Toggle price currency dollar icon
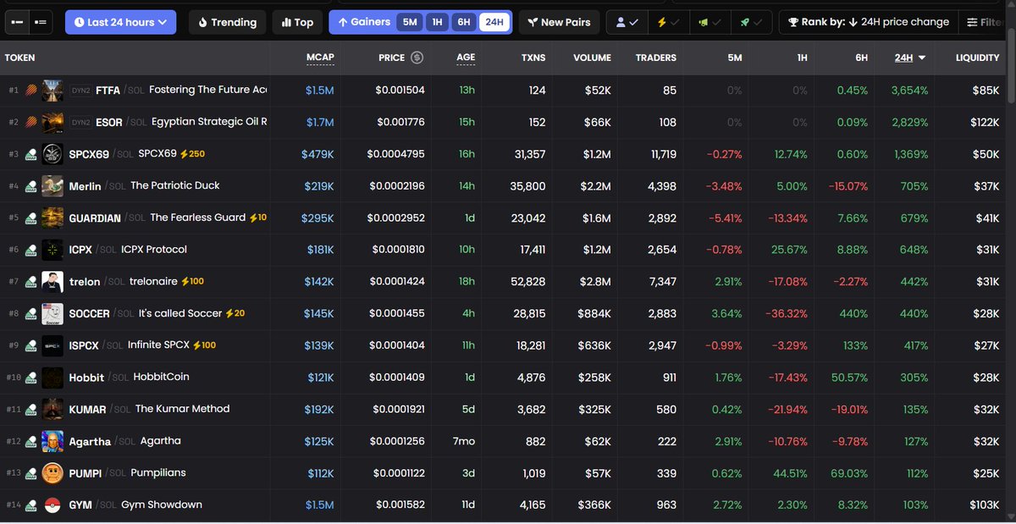This screenshot has height=524, width=1016. click(x=417, y=58)
